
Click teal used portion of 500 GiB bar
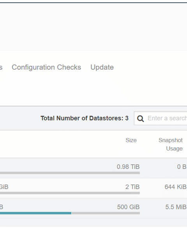click(x=35, y=213)
